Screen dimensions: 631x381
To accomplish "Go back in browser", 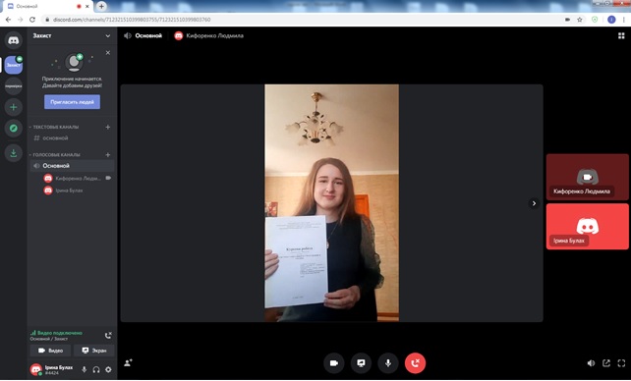I will [x=8, y=20].
